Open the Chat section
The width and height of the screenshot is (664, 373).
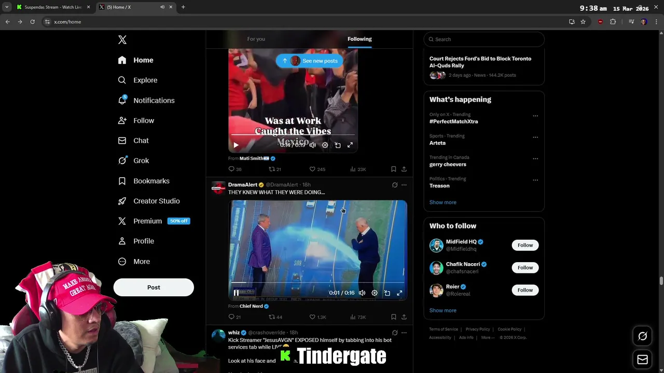133,140
